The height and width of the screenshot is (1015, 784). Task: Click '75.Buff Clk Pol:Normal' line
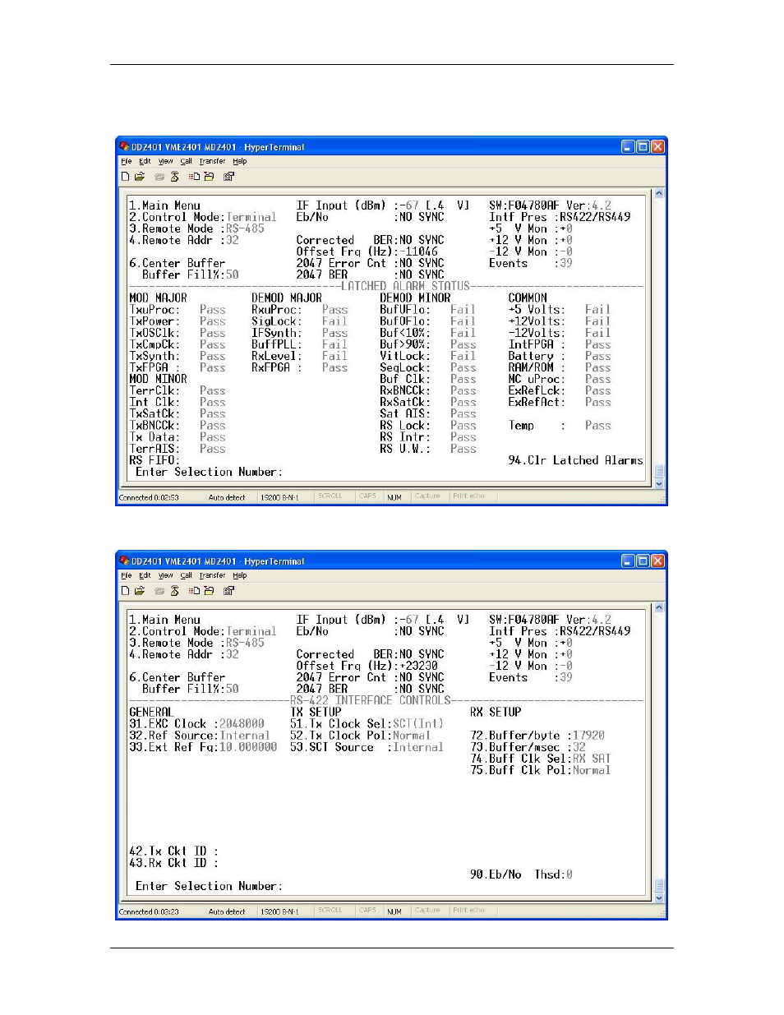click(541, 769)
